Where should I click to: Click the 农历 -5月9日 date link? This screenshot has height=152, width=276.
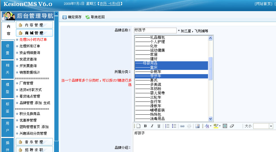pos(110,4)
